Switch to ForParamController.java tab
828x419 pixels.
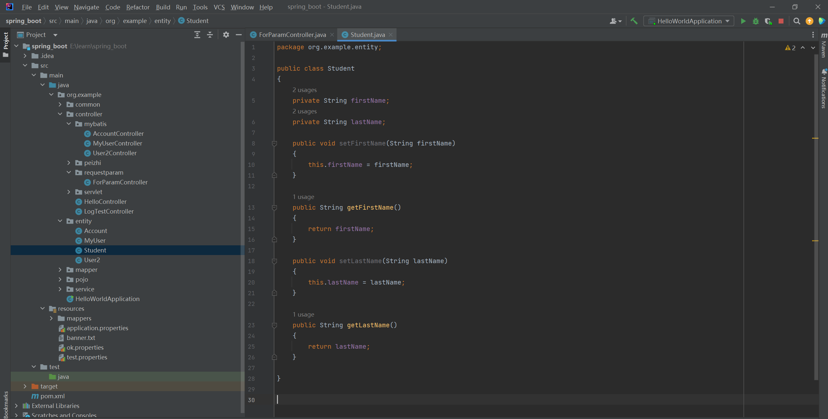pos(292,35)
